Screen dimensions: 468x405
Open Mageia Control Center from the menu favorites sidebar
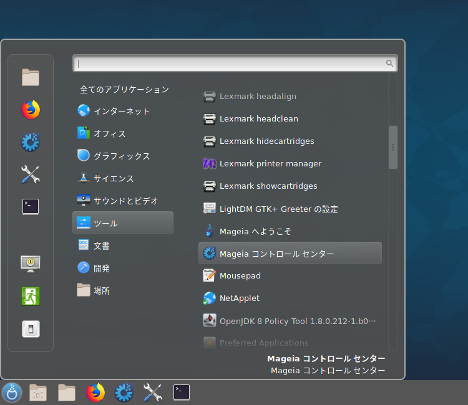(x=31, y=142)
